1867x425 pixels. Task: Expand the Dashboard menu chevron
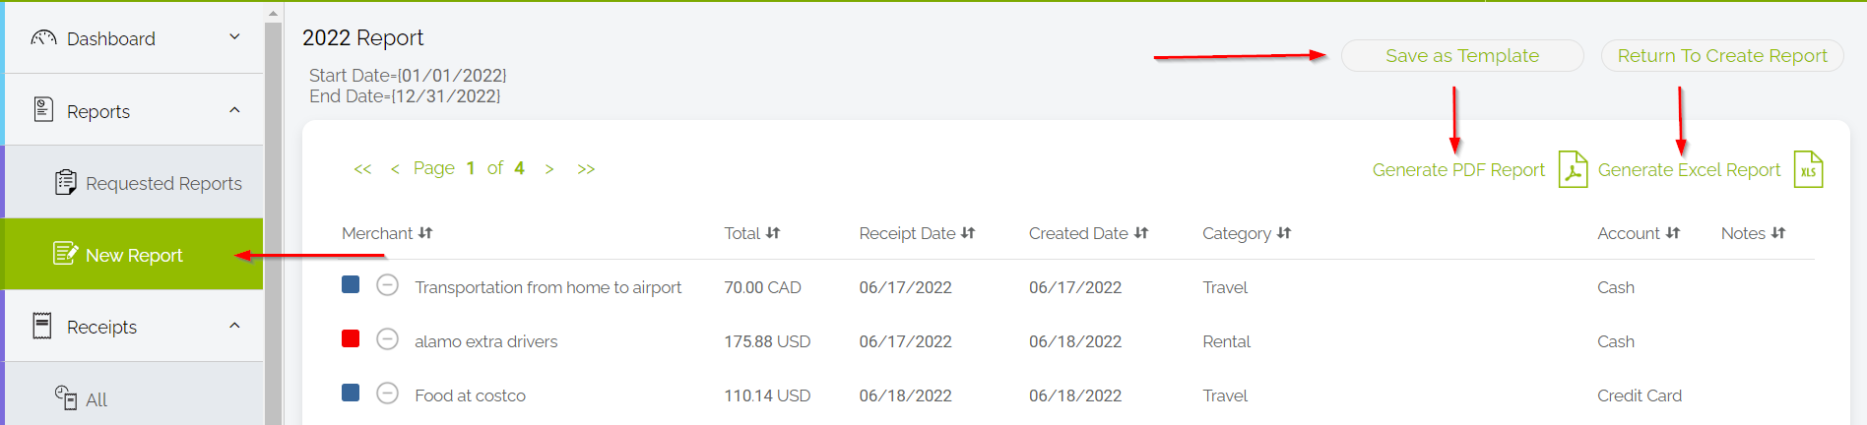[x=234, y=37]
